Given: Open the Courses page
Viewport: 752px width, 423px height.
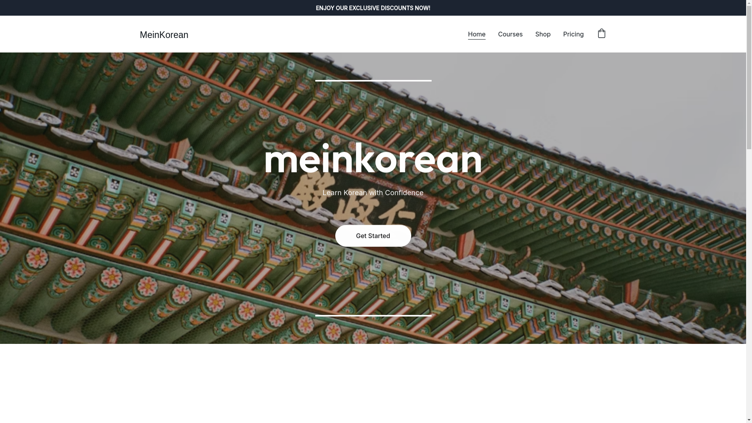Looking at the screenshot, I should tap(510, 34).
